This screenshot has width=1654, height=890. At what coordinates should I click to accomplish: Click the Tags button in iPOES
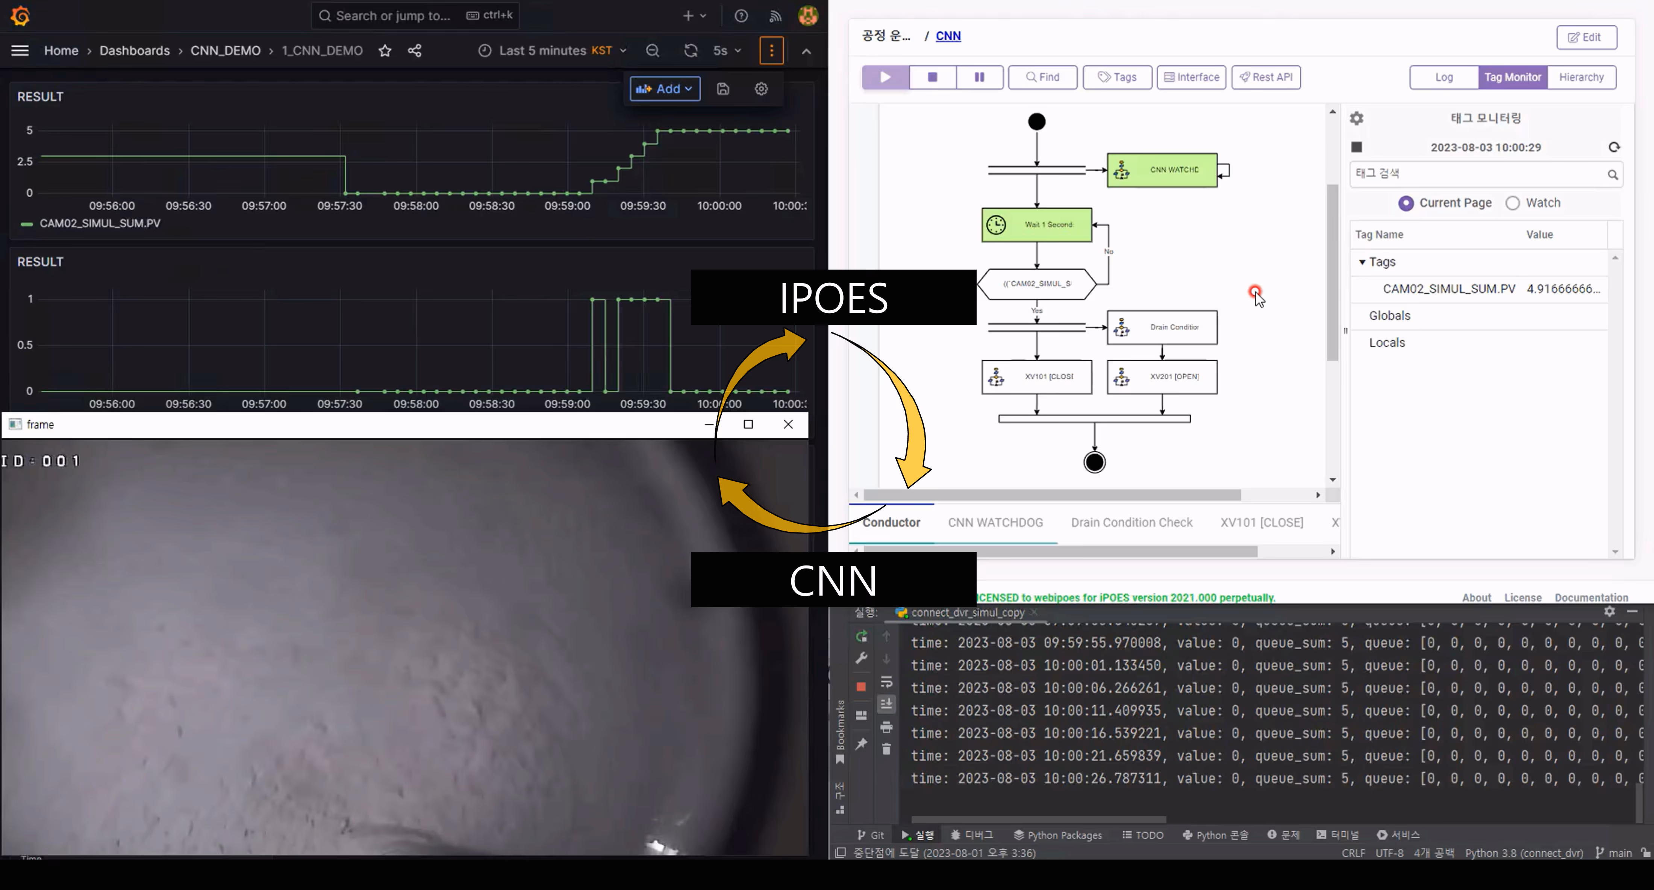point(1117,77)
